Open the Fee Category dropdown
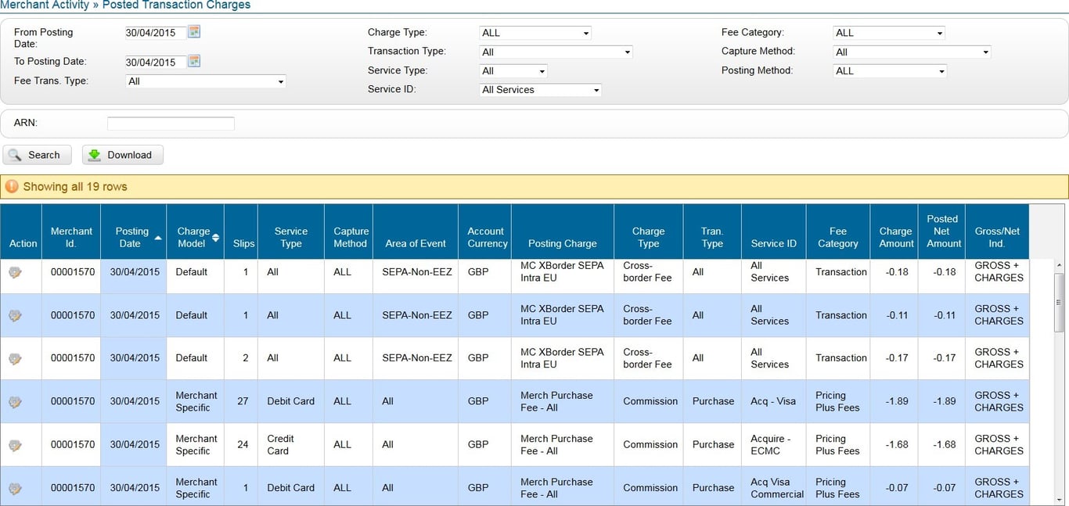The height and width of the screenshot is (506, 1069). (889, 33)
